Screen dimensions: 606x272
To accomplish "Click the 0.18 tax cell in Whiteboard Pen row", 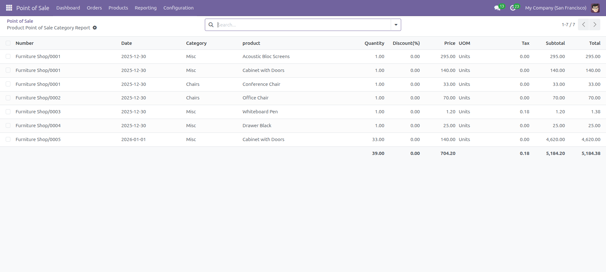I will coord(525,112).
